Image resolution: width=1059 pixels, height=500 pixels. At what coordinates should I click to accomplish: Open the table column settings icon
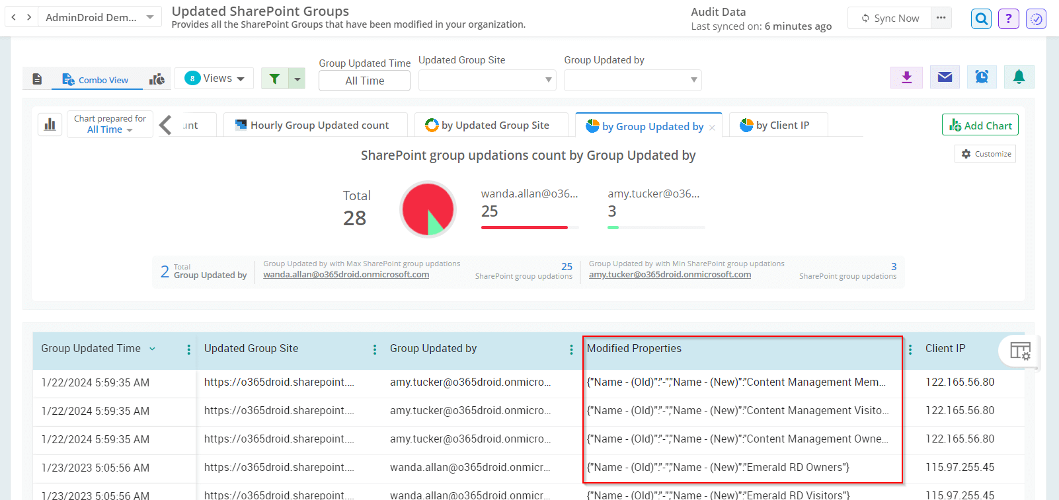[x=1020, y=351]
